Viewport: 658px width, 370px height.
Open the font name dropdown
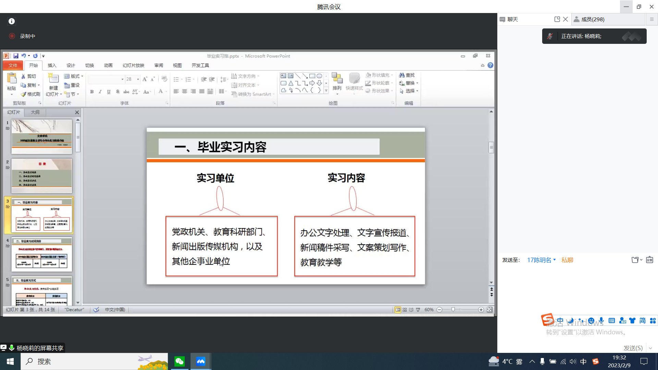pos(122,79)
